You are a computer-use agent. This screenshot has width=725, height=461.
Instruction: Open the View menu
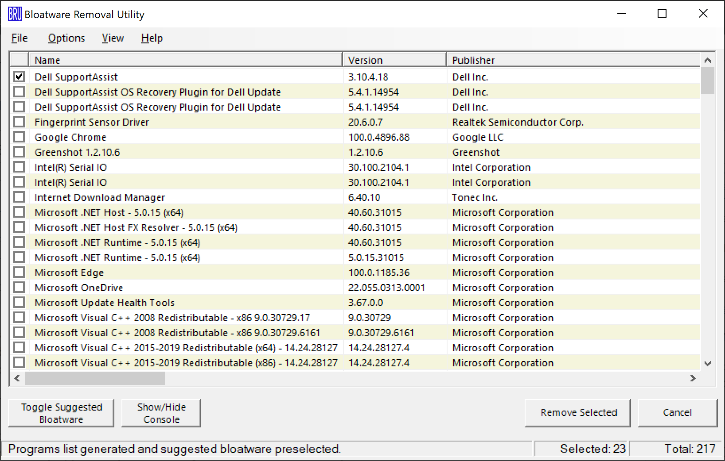tap(113, 38)
